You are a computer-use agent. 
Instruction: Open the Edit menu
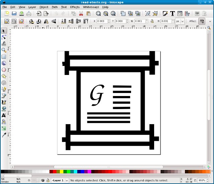point(13,7)
